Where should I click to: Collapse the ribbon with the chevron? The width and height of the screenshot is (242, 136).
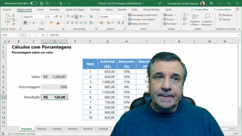[239, 29]
